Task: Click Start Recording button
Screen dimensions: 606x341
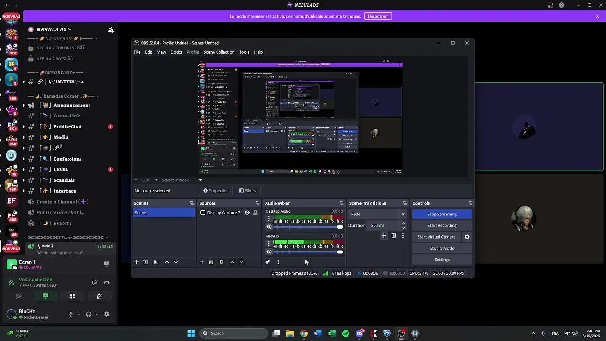Action: point(442,225)
